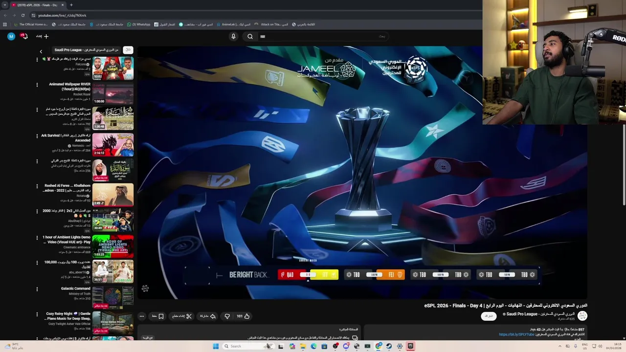
Task: Open the 'Attack on Tita...' bookmark
Action: [x=271, y=24]
